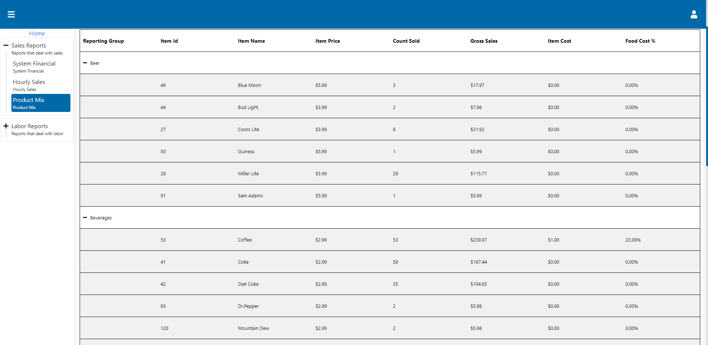Select the Miller Lite item name
The width and height of the screenshot is (708, 345).
(x=248, y=173)
